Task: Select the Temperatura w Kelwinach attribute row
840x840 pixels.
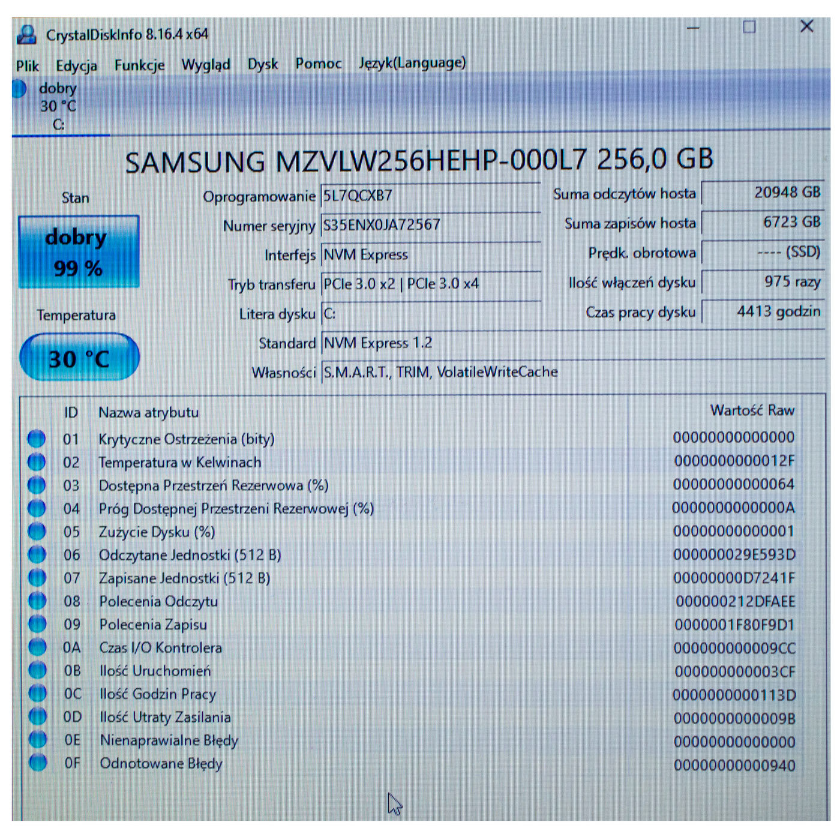Action: tap(413, 462)
